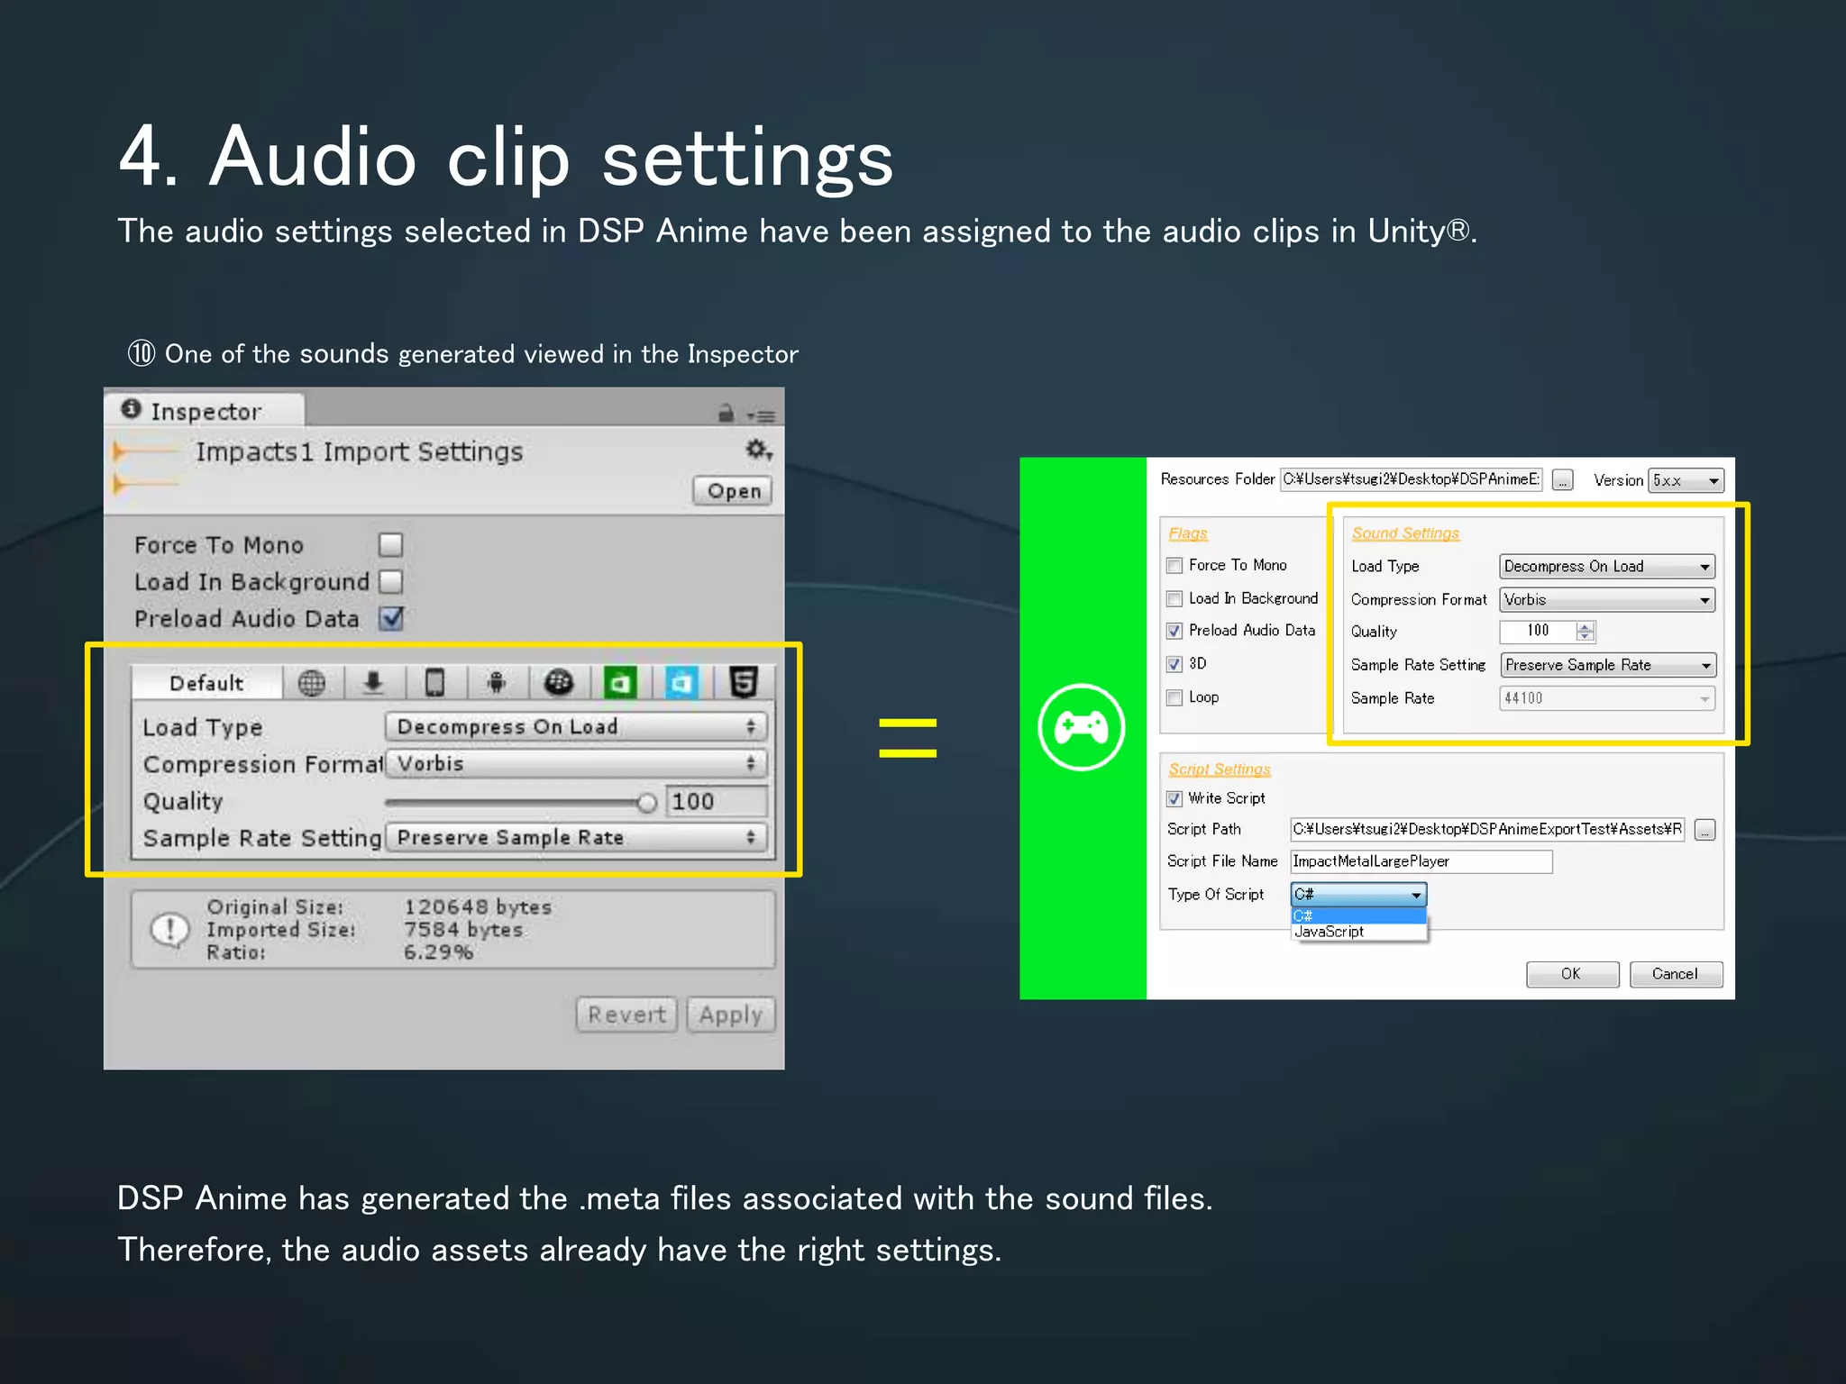
Task: Click the Apply button
Action: pyautogui.click(x=730, y=1015)
